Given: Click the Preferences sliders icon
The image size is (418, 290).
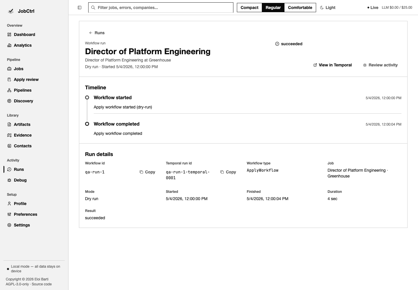Looking at the screenshot, I should pyautogui.click(x=9, y=214).
